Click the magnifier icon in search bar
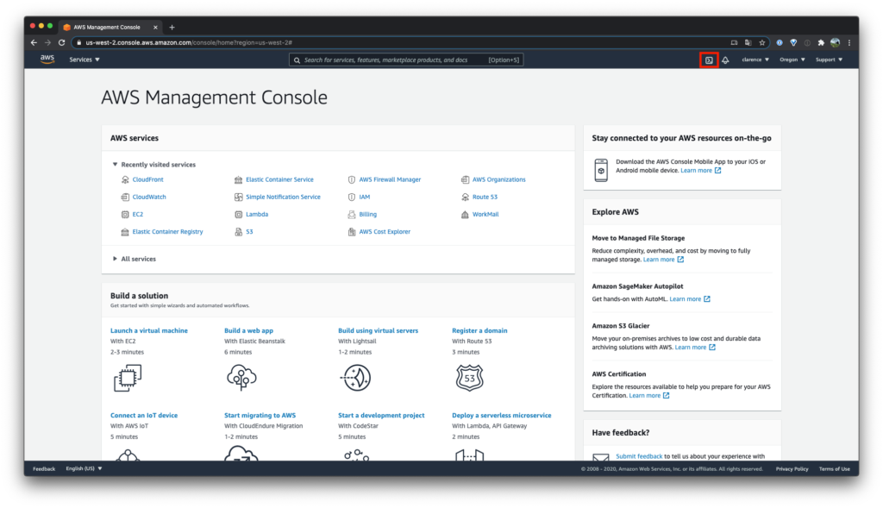 (297, 60)
